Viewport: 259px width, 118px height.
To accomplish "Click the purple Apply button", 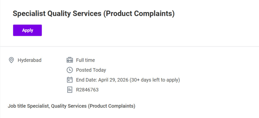I will 27,30.
